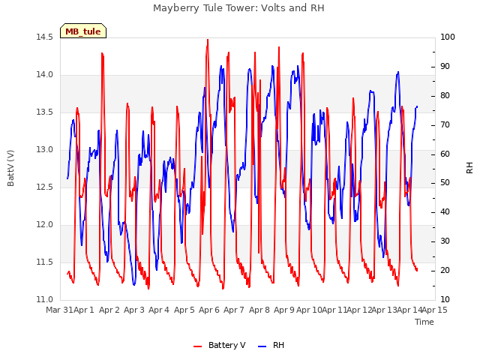480x360 pixels.
Task: Click the 40 right axis value
Action: click(x=445, y=211)
